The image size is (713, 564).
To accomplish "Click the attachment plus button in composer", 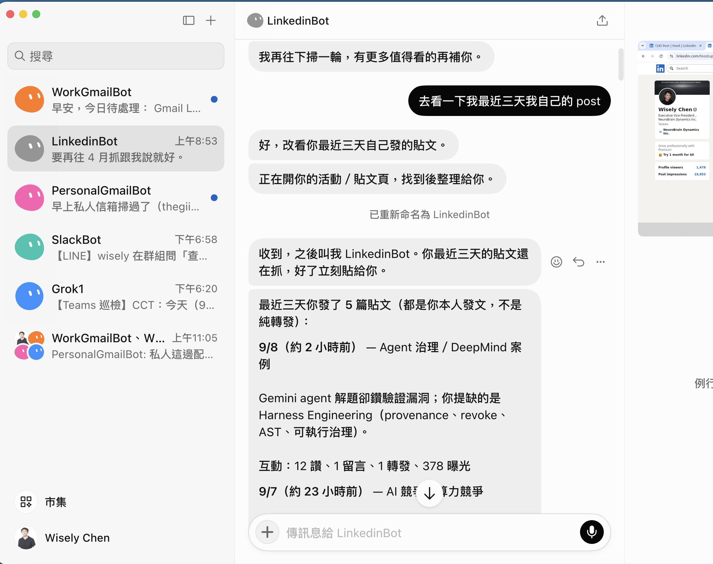I will point(267,532).
